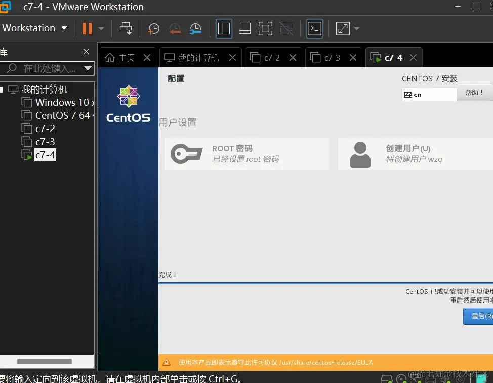Pause the virtual machine with orange button

click(87, 29)
